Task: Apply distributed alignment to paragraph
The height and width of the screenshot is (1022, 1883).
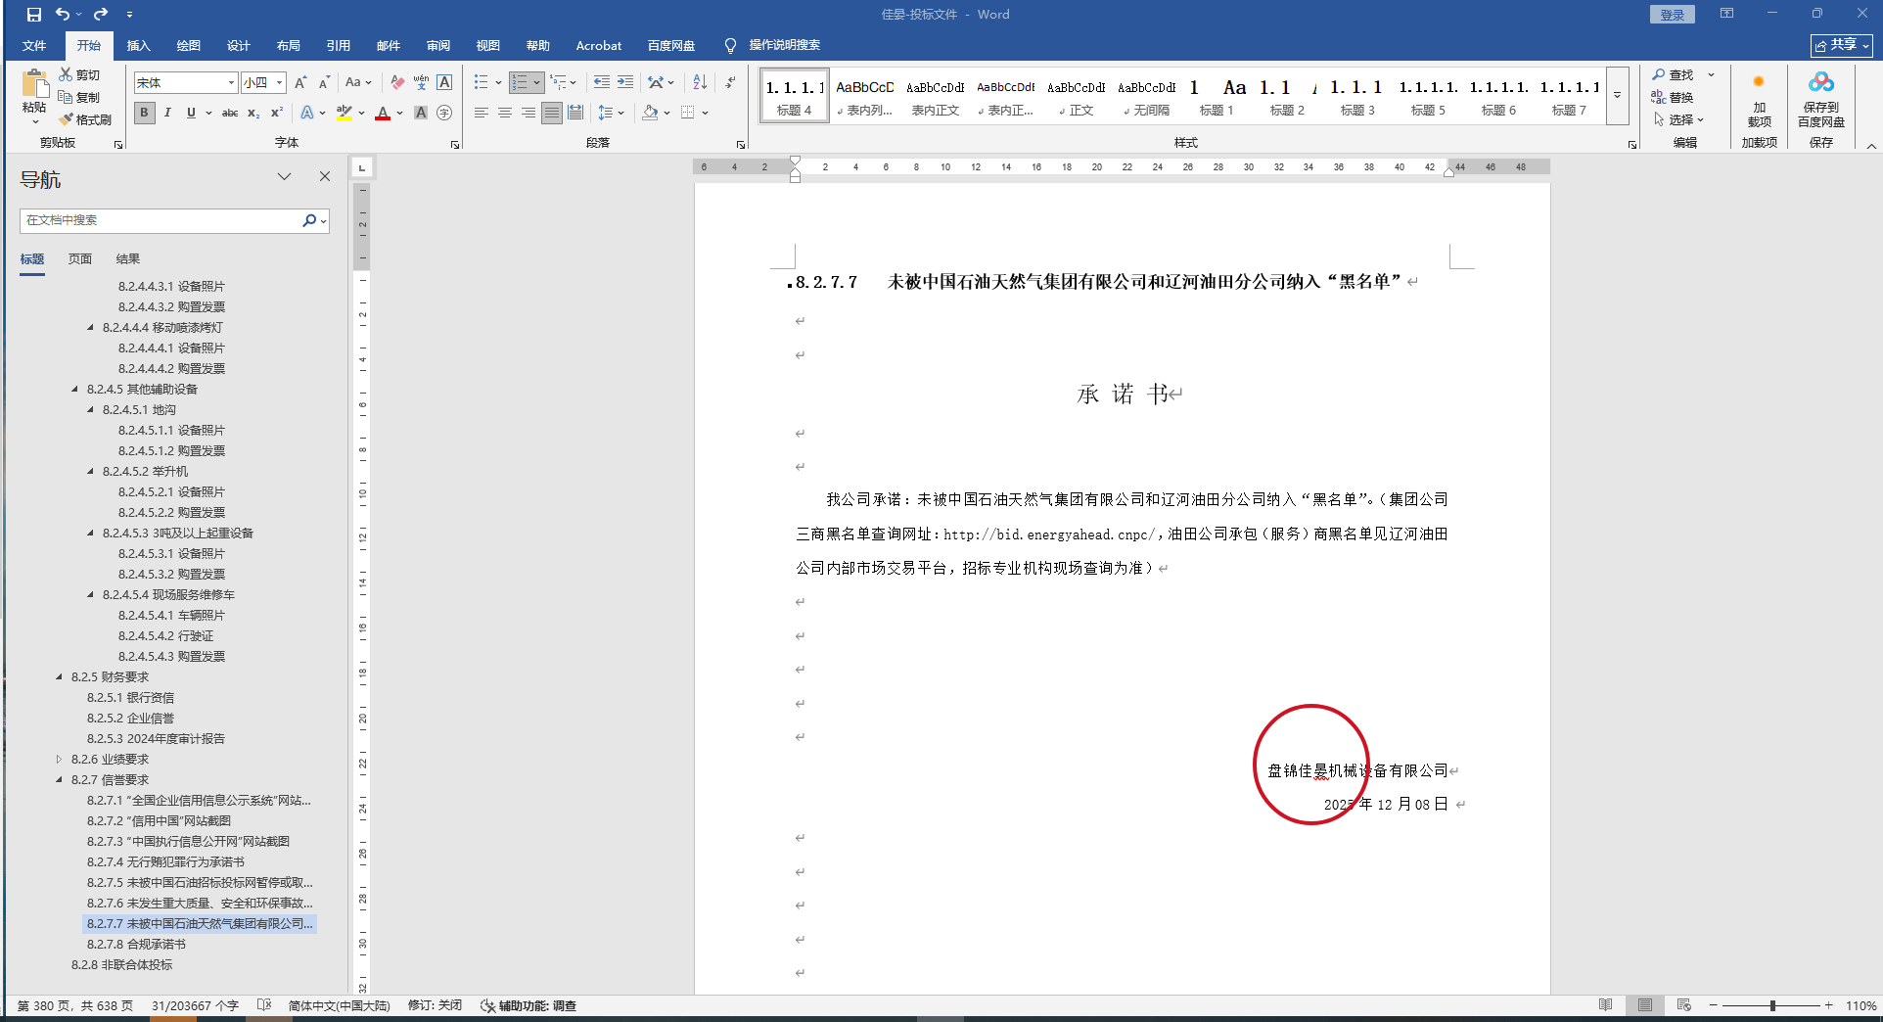Action: (x=575, y=113)
